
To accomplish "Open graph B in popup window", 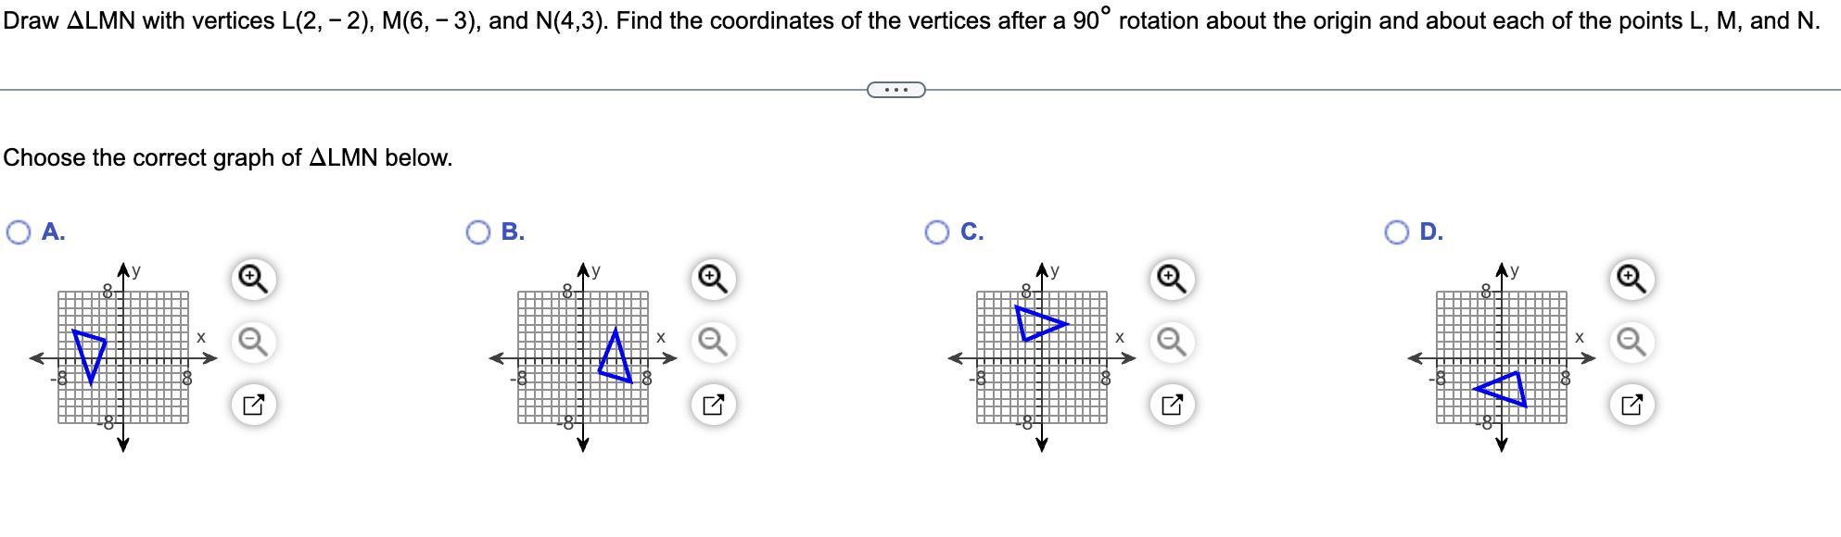I will 712,405.
